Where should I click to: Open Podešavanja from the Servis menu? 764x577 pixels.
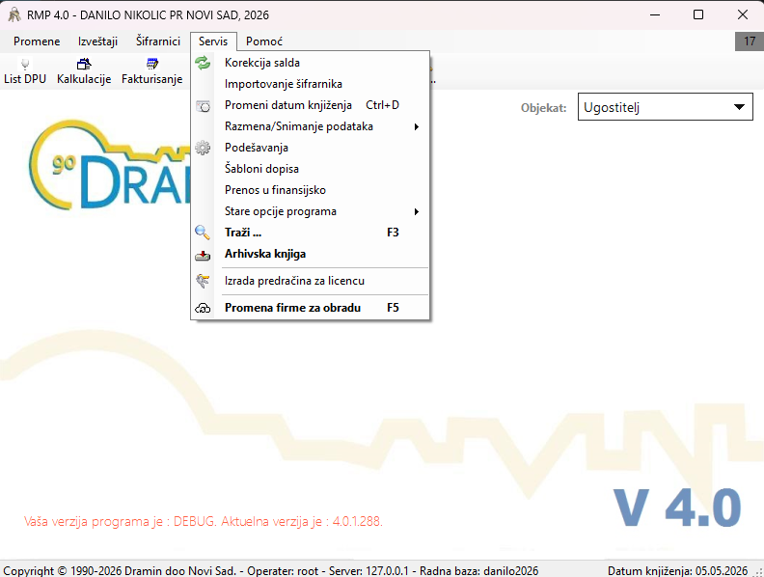point(310,148)
